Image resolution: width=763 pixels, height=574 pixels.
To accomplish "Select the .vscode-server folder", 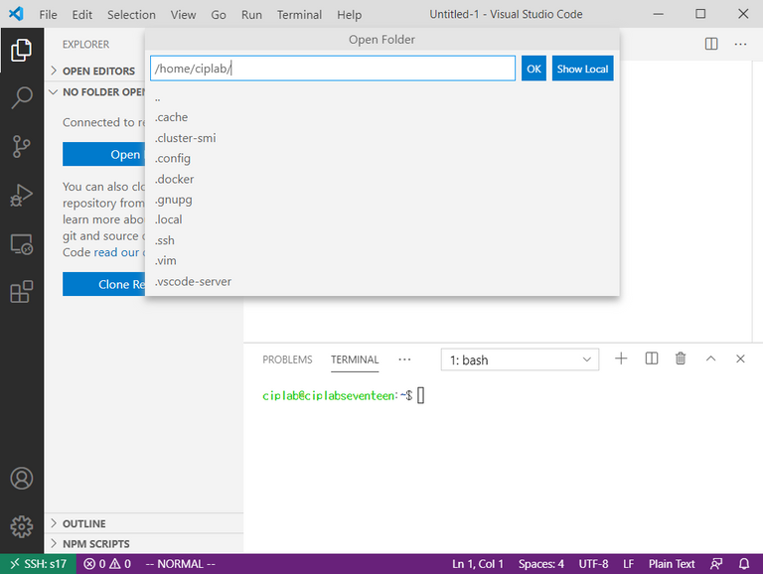I will 381,282.
